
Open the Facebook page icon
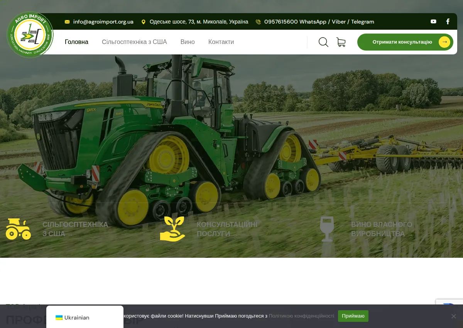448,22
